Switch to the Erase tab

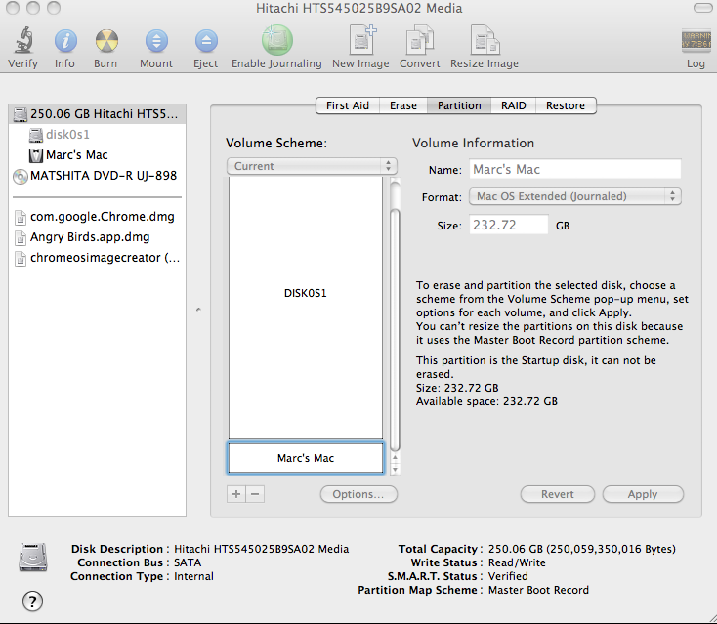click(403, 105)
